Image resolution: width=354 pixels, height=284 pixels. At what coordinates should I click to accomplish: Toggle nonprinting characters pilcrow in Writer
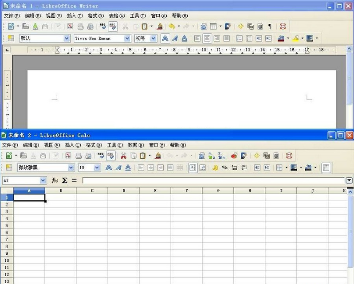[x=270, y=27]
